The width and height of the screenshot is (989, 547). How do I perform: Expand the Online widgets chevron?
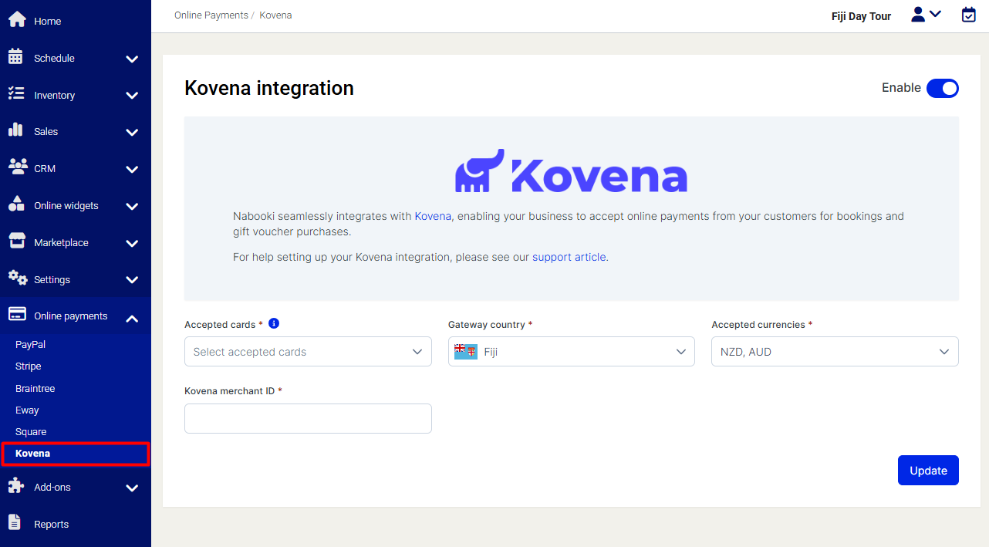tap(132, 206)
